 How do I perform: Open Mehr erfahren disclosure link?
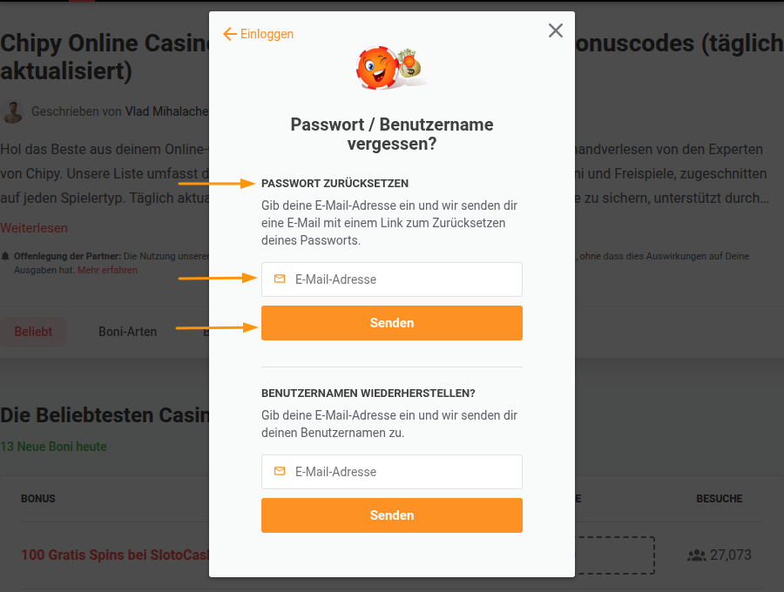[x=107, y=270]
